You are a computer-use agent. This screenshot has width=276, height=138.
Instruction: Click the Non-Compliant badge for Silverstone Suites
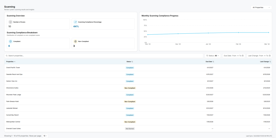coord(130,88)
